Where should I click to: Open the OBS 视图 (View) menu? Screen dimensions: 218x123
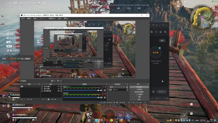point(35,18)
